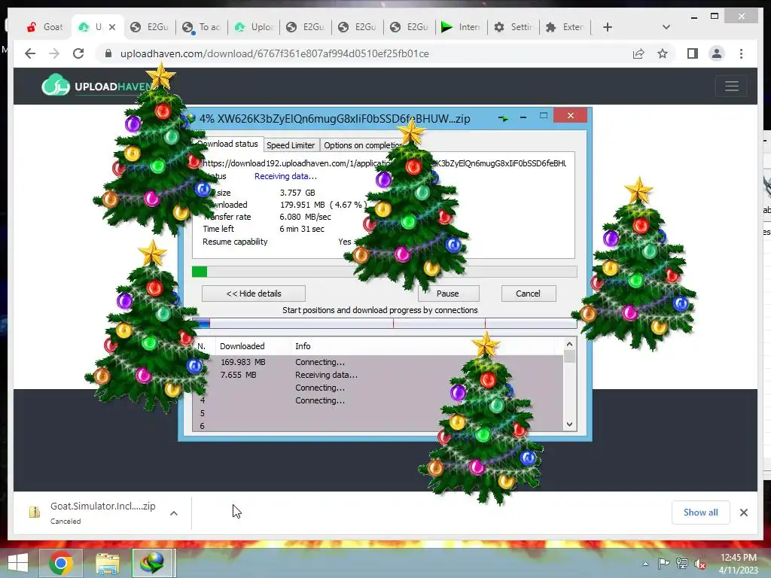
Task: Open the clock showing 12:45 PM
Action: coord(739,563)
